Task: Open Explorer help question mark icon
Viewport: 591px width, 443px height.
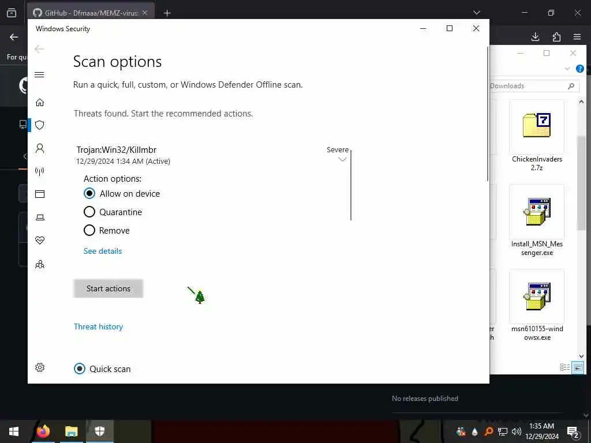Action: 579,69
